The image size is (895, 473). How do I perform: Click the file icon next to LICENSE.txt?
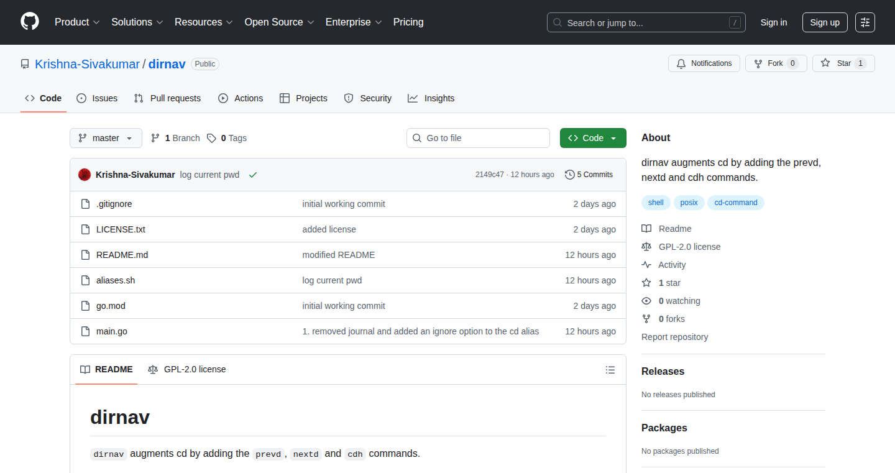86,229
